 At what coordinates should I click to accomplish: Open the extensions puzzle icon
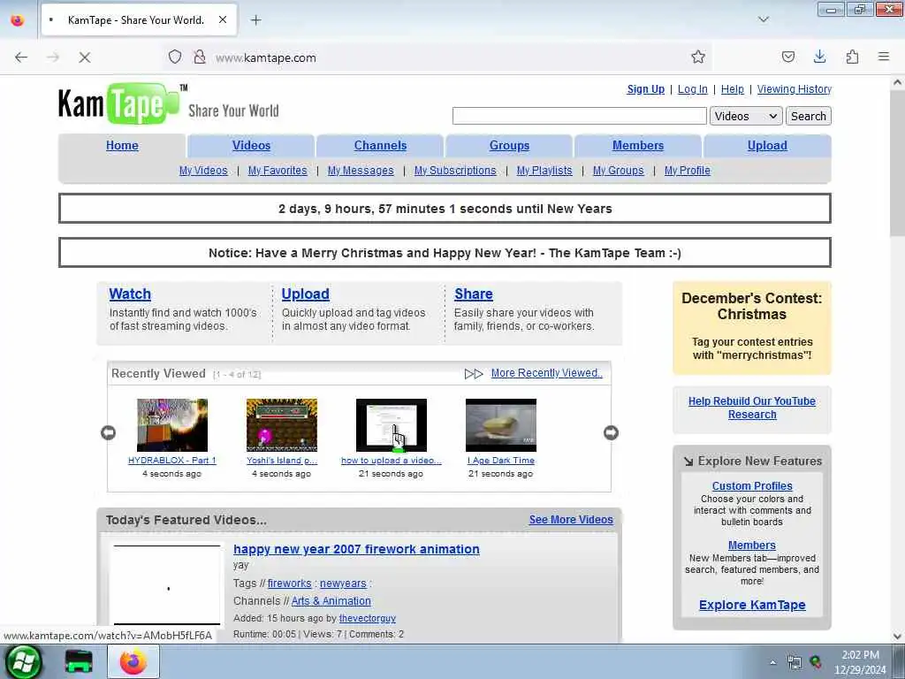[x=852, y=57]
